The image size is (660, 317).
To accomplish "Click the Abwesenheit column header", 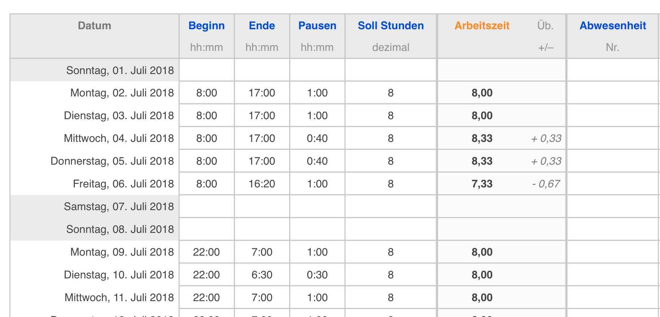I will point(612,26).
